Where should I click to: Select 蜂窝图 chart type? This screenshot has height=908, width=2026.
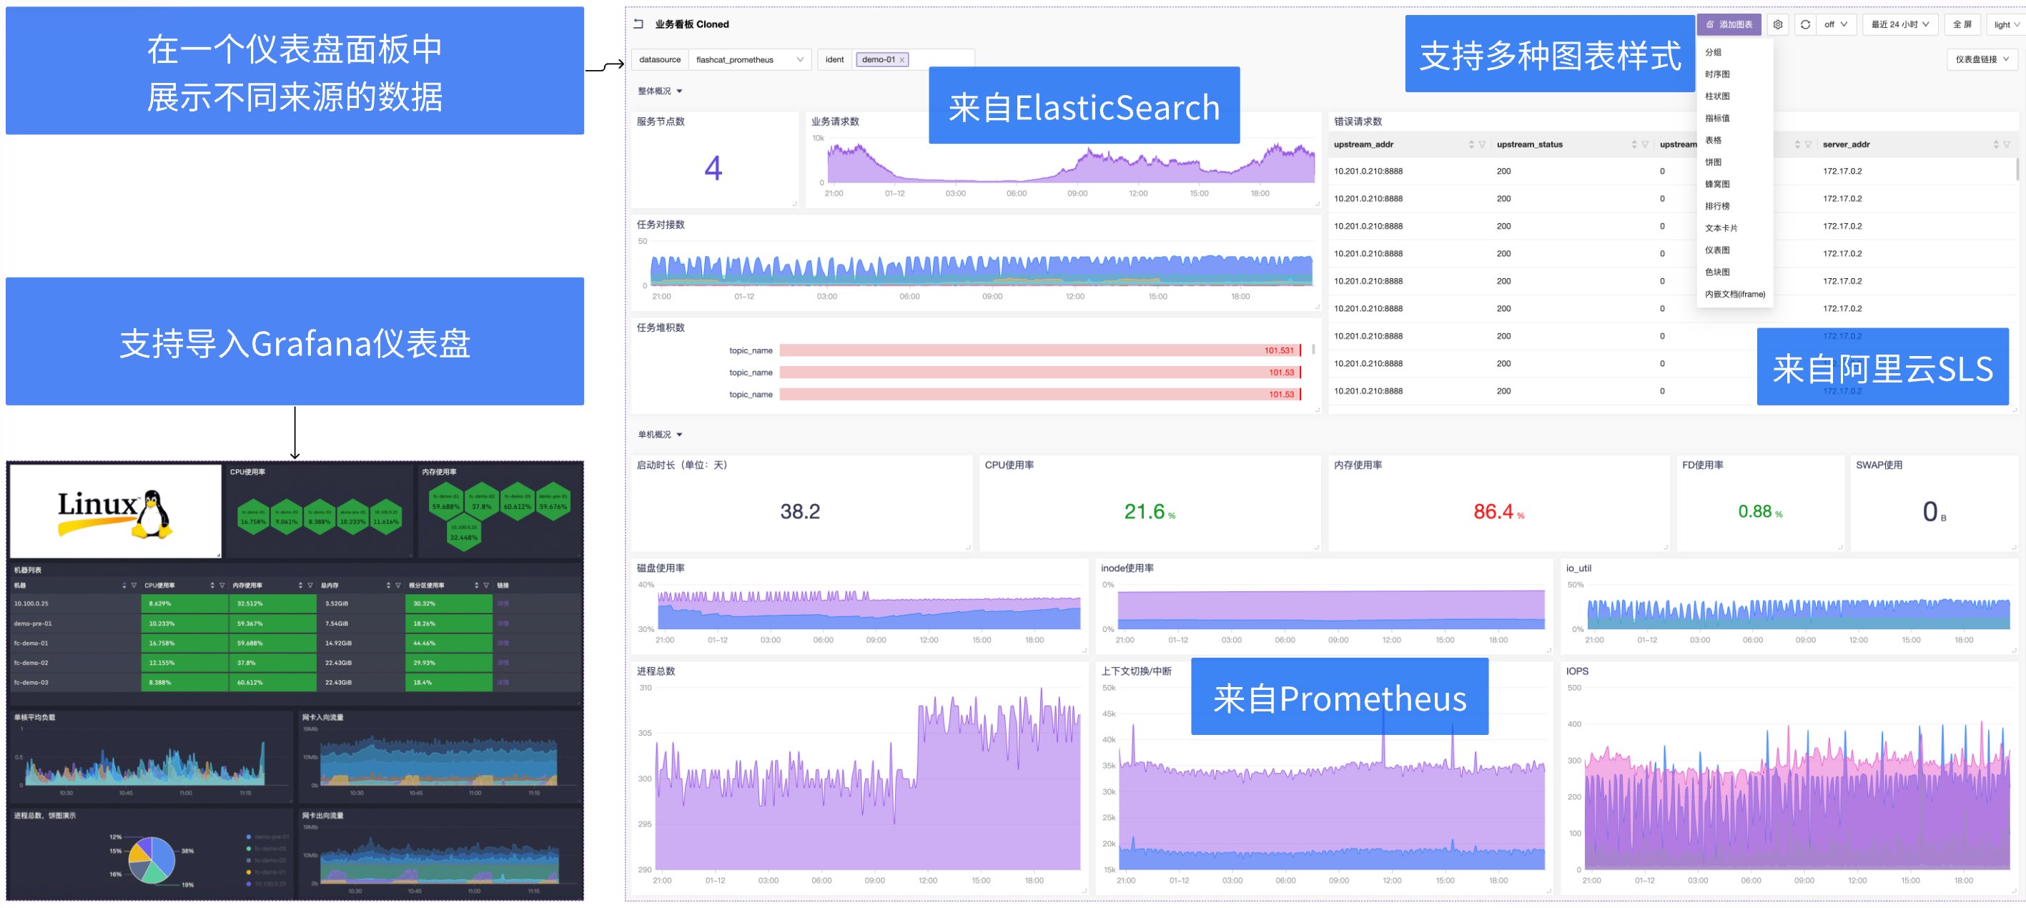(x=1735, y=184)
